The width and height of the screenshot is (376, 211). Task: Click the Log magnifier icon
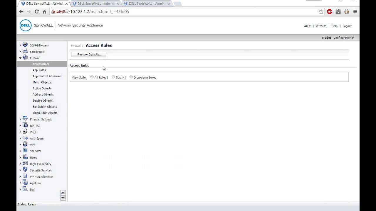[x=25, y=189]
